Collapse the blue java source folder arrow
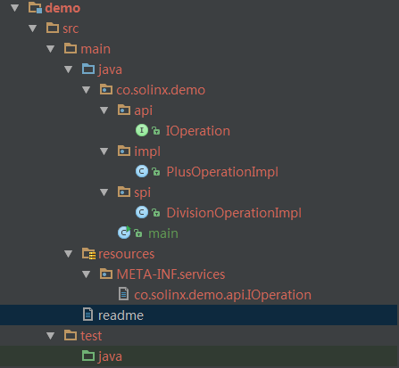This screenshot has height=368, width=399. coord(68,70)
